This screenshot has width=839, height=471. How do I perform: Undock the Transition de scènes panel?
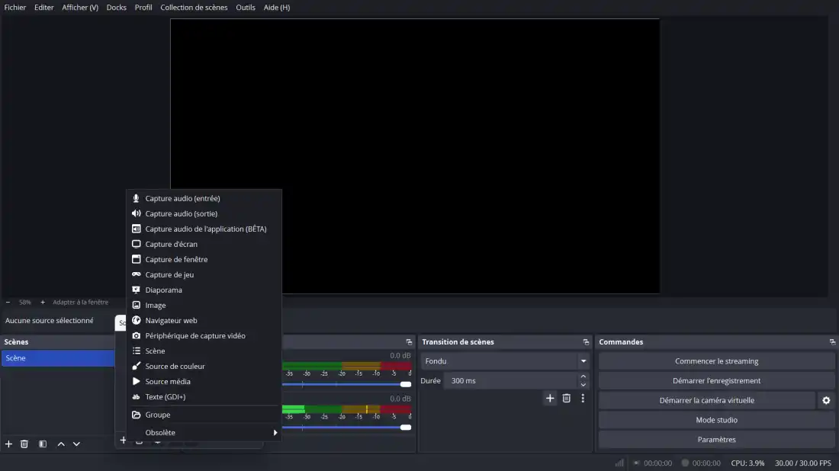[x=586, y=342]
